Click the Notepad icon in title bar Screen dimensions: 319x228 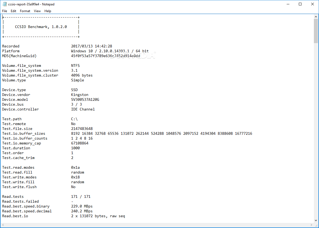click(x=5, y=4)
